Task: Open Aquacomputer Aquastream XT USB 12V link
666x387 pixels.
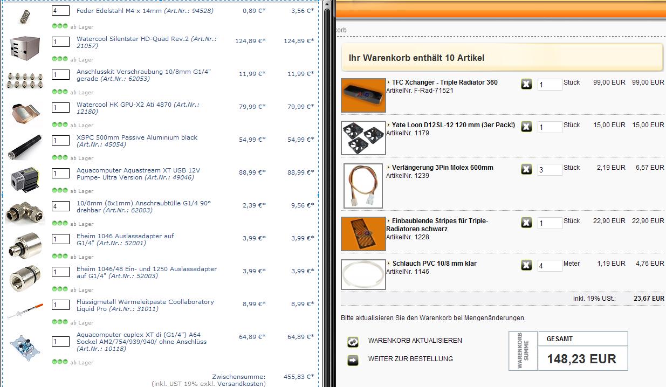Action: 139,174
